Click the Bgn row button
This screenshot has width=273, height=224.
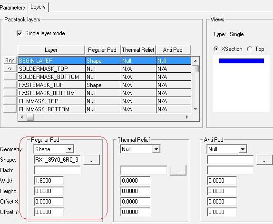tap(10, 60)
